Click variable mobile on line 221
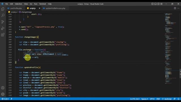Viewport: 181px width, 102px height. 26,78
